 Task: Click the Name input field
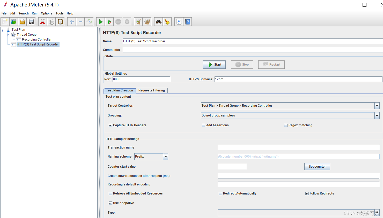coord(253,41)
